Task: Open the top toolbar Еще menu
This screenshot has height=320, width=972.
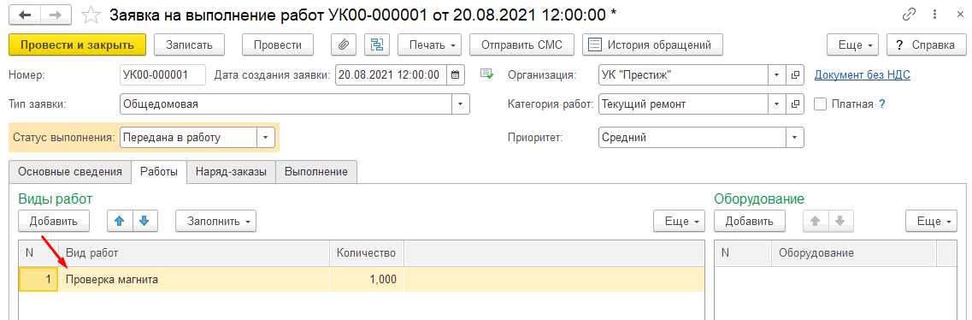Action: (x=853, y=44)
